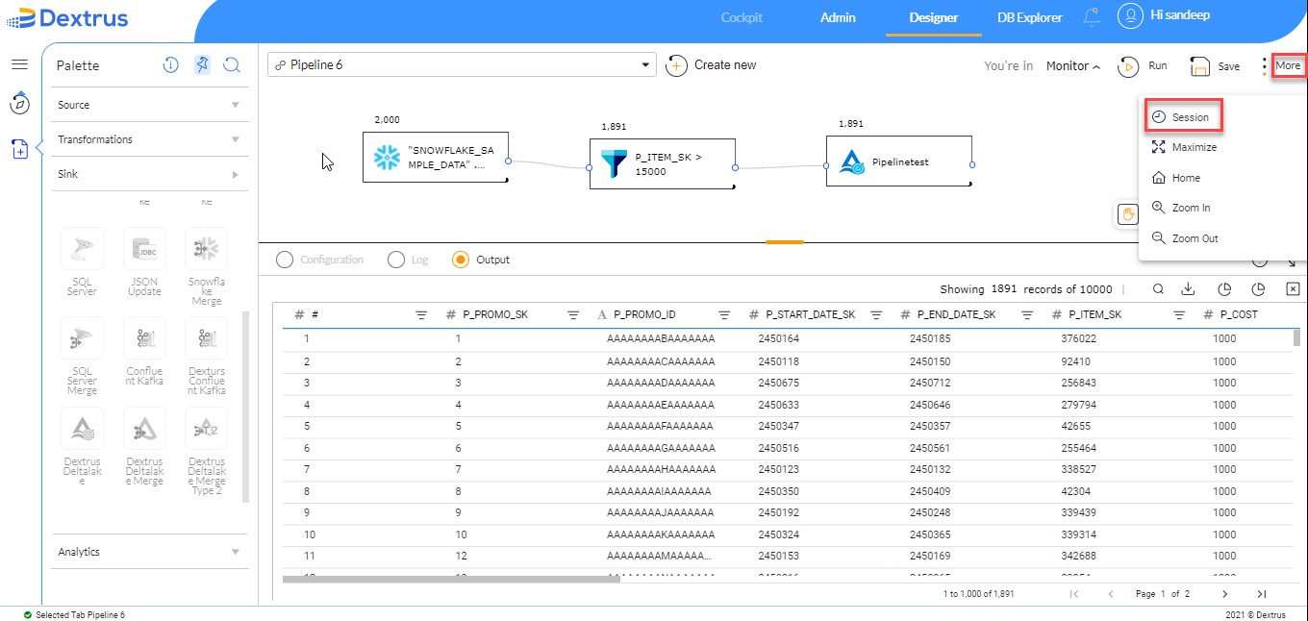Select the Dextrus Deltalake sink icon

pos(82,428)
